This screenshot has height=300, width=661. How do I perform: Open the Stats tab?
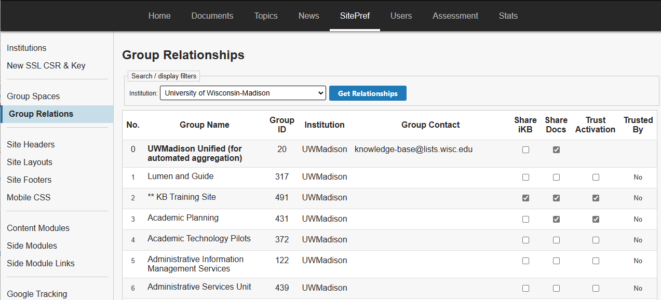(x=508, y=16)
